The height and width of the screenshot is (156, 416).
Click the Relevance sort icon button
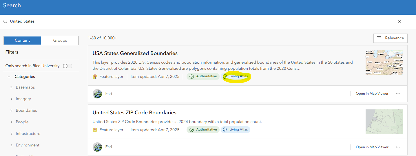(390, 38)
